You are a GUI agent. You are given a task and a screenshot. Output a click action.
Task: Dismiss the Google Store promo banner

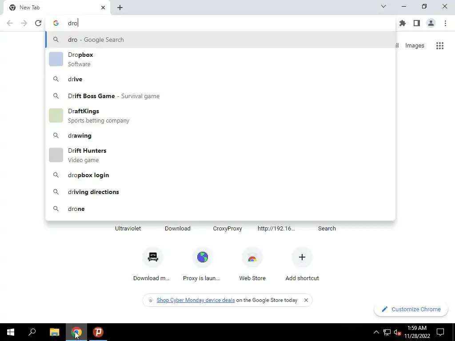click(306, 300)
